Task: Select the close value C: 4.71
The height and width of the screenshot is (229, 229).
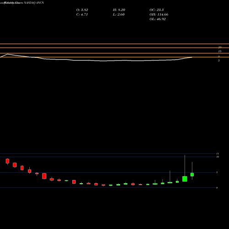Action: click(x=82, y=15)
